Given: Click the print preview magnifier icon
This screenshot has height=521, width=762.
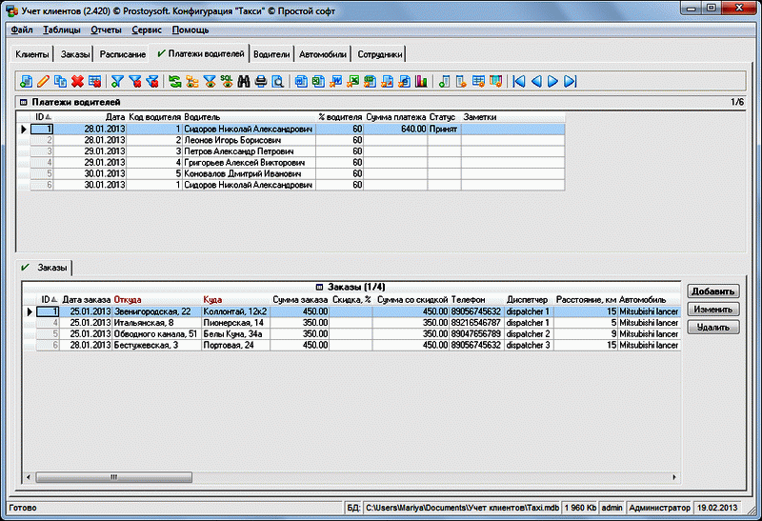Looking at the screenshot, I should tap(278, 81).
